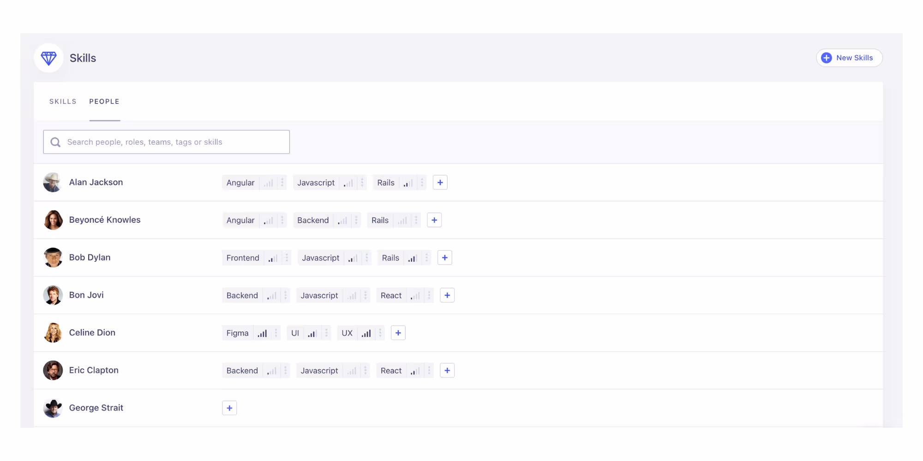Set Eric Clapton's Backend level bars
The height and width of the screenshot is (461, 923).
[272, 371]
